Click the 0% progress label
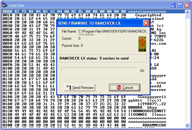This screenshot has height=130, width=192. (142, 70)
